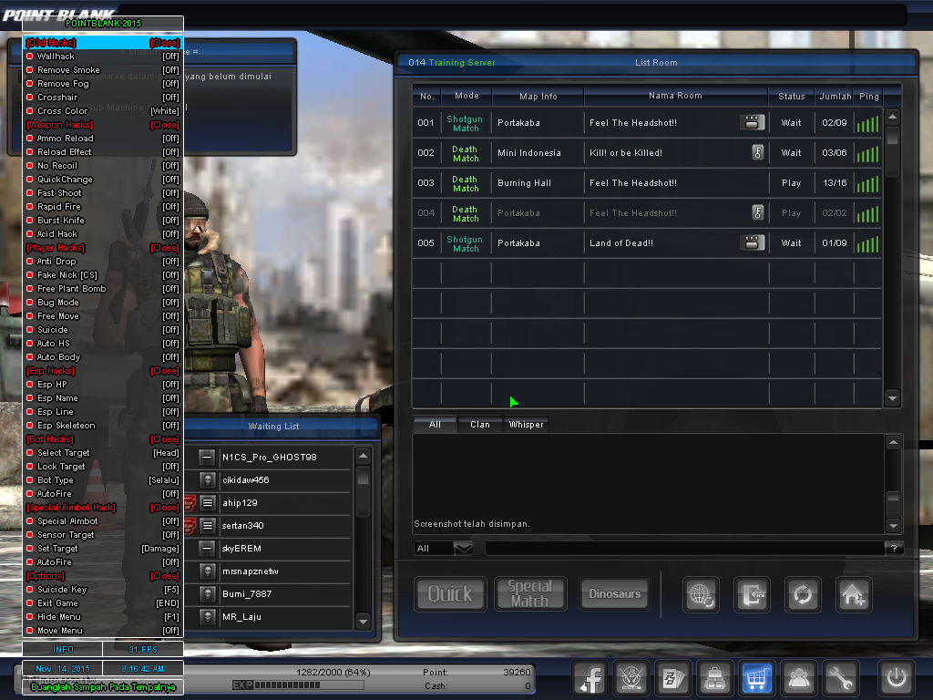Select room 003 Burning Hall
Screen dimensions: 933x700
(647, 182)
